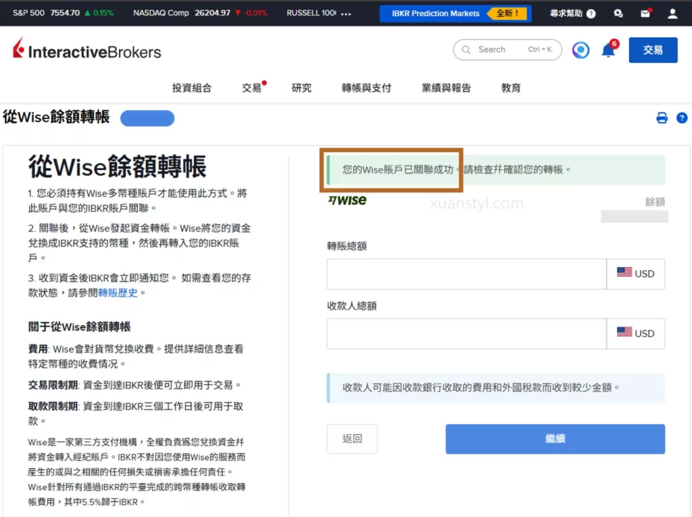Click the 轉賬總額 amount input field
The height and width of the screenshot is (517, 692).
[466, 274]
